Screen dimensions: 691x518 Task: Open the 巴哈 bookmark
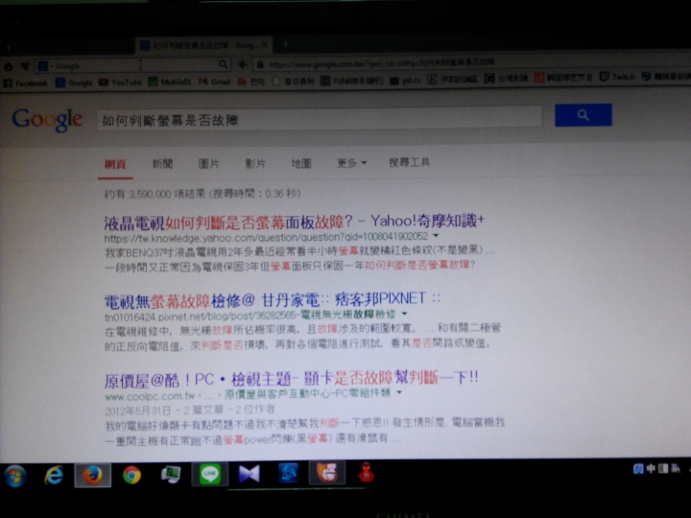click(250, 82)
